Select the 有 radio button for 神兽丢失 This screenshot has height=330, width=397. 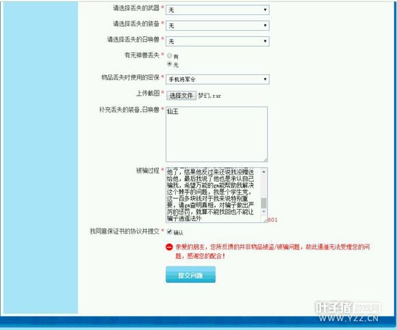[x=169, y=55]
